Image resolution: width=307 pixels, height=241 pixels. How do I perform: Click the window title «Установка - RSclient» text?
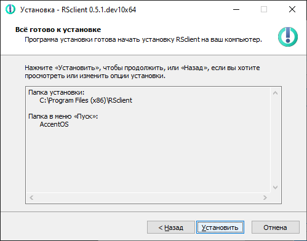pos(78,10)
